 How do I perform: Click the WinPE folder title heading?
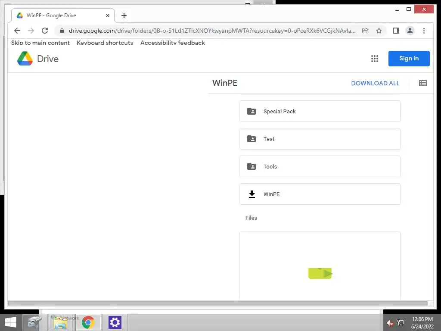click(x=225, y=83)
